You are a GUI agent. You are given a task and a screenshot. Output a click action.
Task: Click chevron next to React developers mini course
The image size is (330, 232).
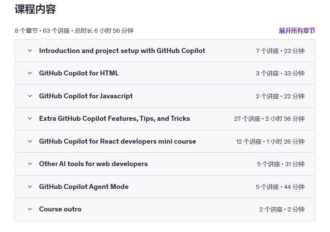[x=30, y=141]
